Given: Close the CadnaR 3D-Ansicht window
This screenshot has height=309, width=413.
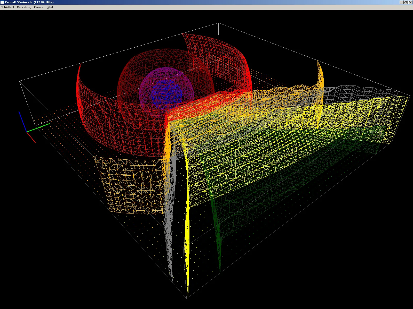Looking at the screenshot, I should coord(410,2).
